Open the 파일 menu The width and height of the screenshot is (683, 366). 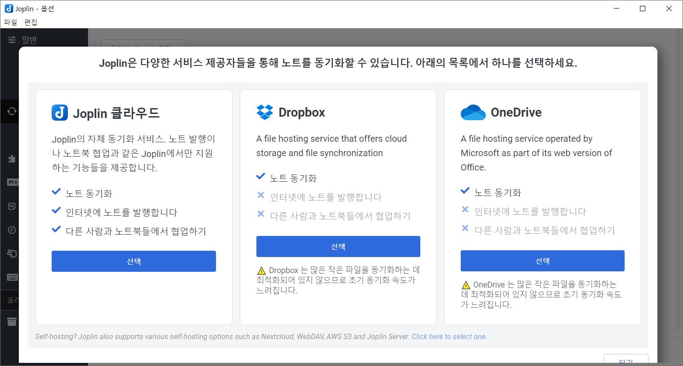pos(10,22)
